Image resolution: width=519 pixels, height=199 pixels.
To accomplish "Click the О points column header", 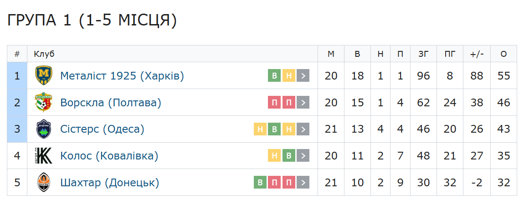I will tap(504, 54).
